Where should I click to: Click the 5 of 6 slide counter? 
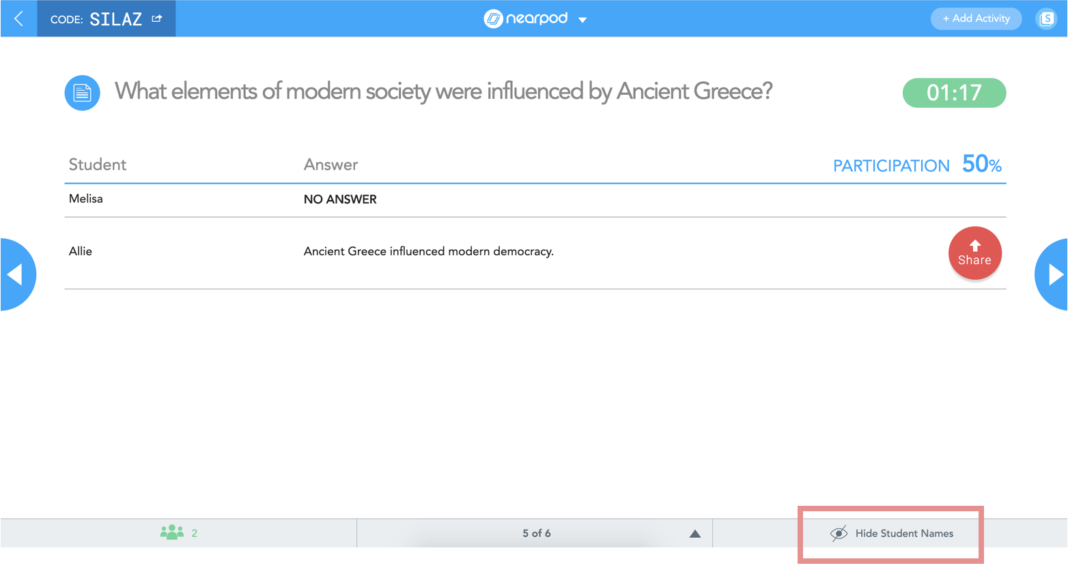(x=536, y=533)
